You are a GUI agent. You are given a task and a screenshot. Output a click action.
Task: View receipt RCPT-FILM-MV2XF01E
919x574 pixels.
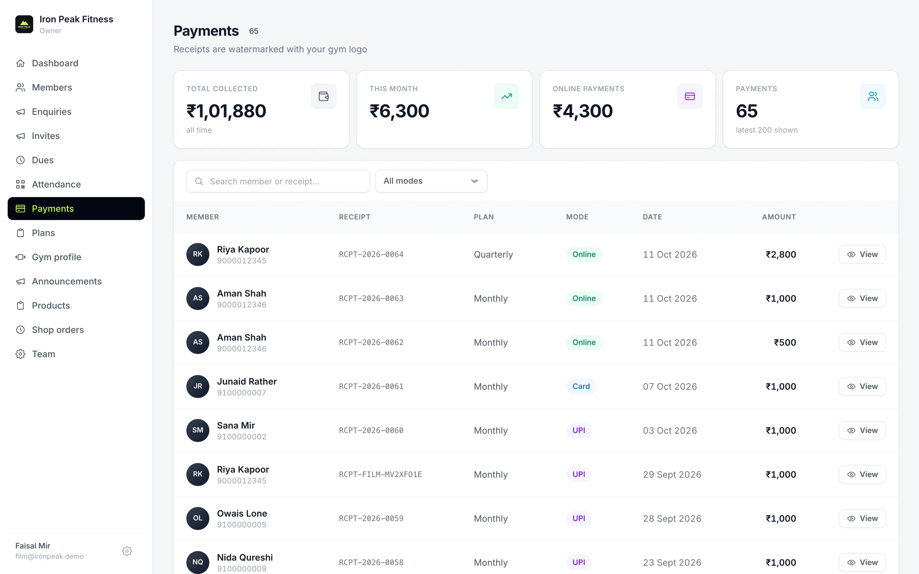point(862,475)
